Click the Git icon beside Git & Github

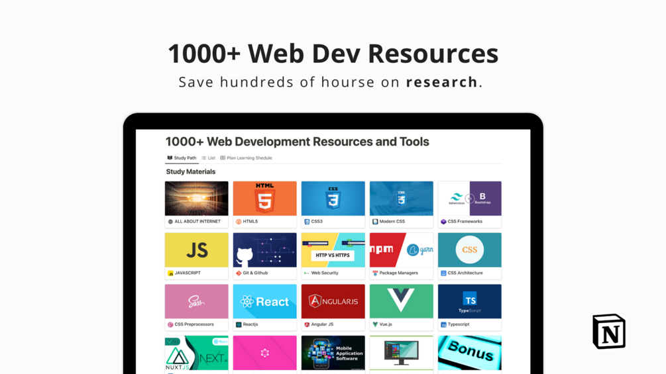click(x=239, y=273)
